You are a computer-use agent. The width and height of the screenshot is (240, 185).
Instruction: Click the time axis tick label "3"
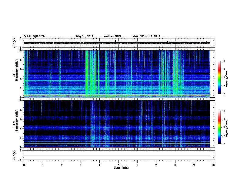(x=81, y=165)
